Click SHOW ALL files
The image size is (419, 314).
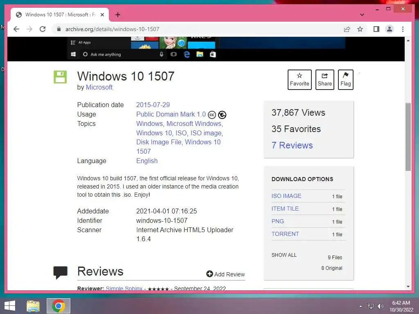coord(284,255)
